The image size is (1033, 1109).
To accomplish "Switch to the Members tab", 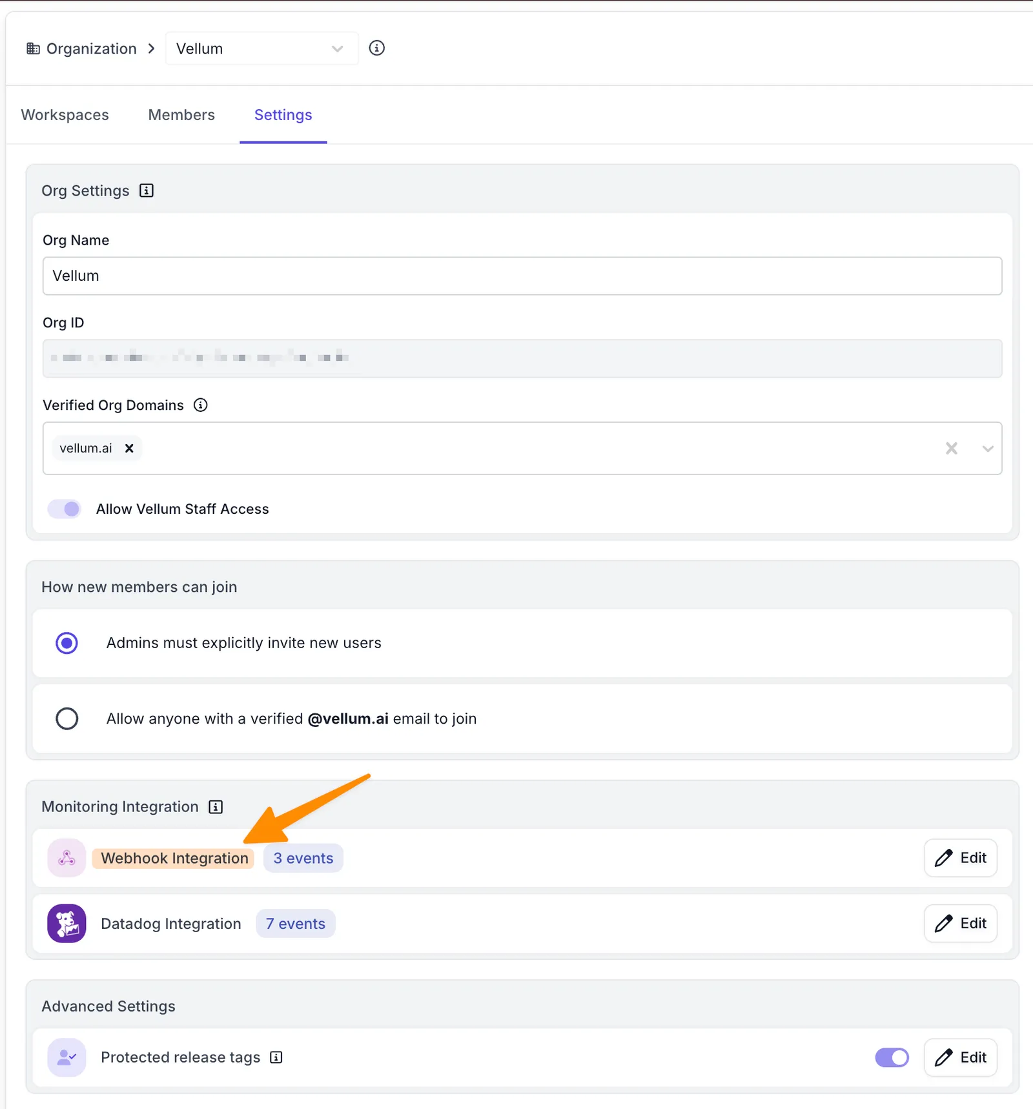I will pos(181,115).
